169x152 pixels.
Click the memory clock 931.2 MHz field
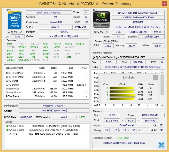[112, 120]
